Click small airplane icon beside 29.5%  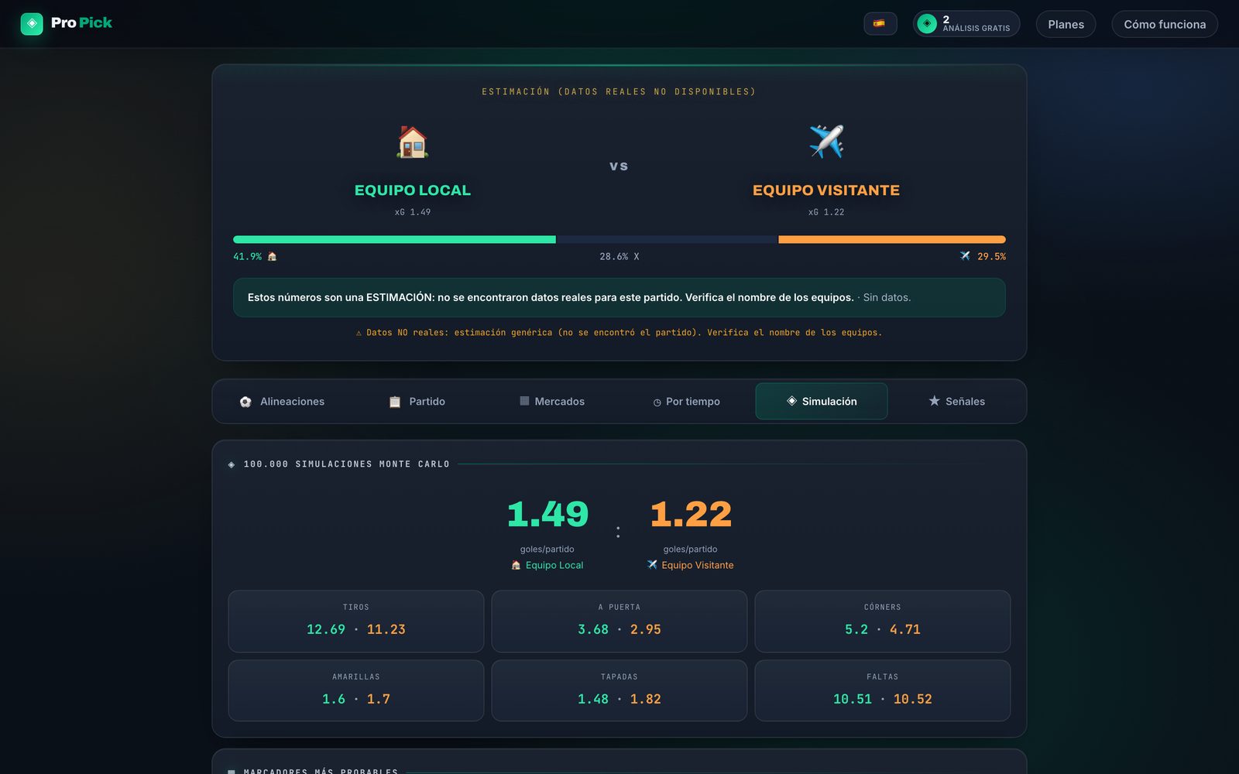pos(966,256)
